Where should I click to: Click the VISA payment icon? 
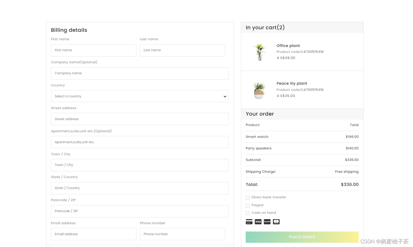[x=258, y=222]
